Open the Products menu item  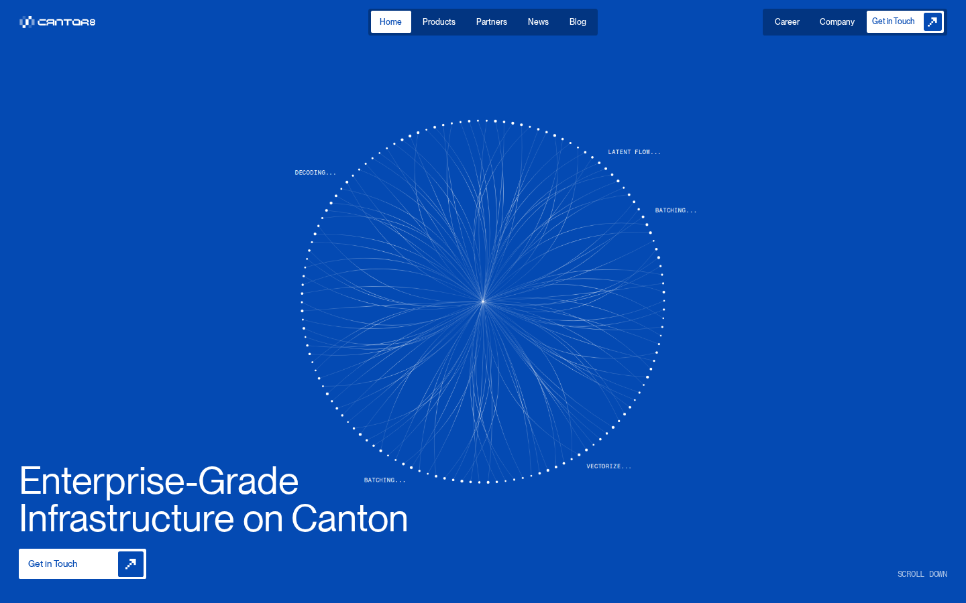point(439,21)
